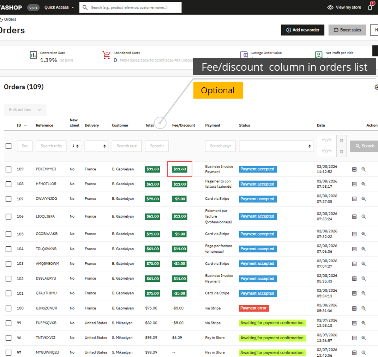Sort orders by ID column
378x357 pixels.
(22, 125)
